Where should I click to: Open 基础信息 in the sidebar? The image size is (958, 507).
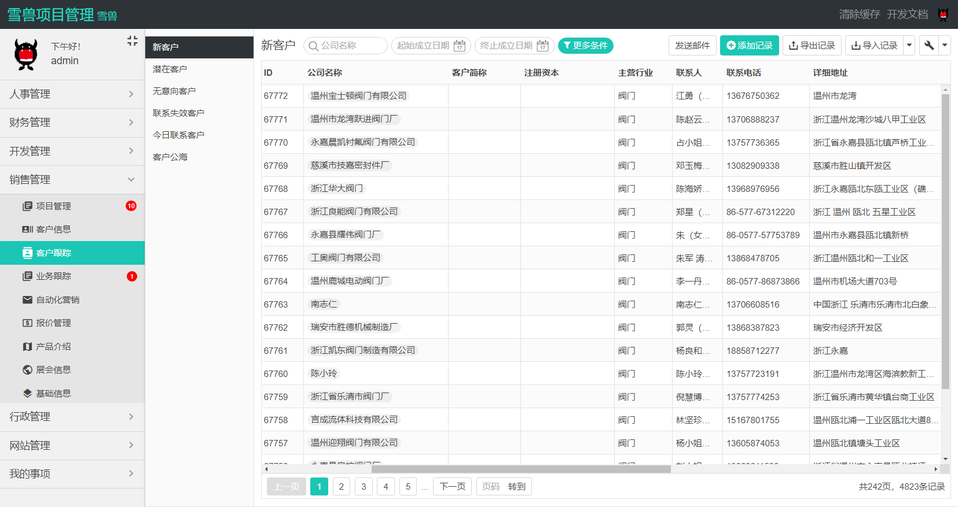tap(53, 394)
